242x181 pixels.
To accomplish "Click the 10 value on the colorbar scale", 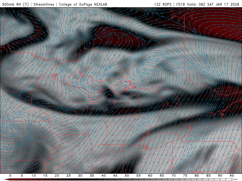I will [34, 176].
